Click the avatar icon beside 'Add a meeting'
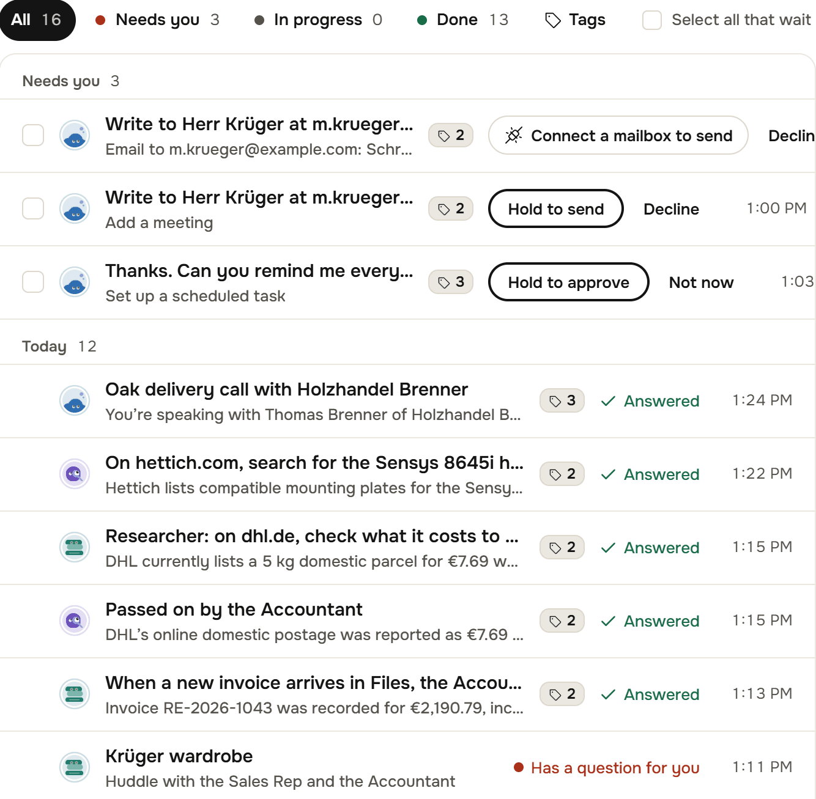The width and height of the screenshot is (816, 799). click(x=75, y=208)
